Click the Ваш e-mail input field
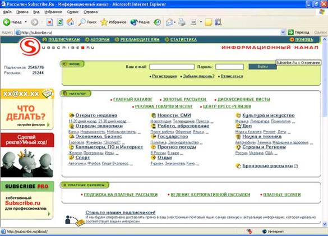 (x=172, y=67)
